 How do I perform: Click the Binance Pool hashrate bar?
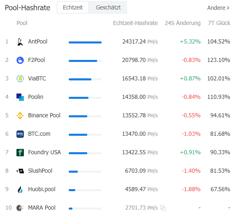click(x=85, y=116)
